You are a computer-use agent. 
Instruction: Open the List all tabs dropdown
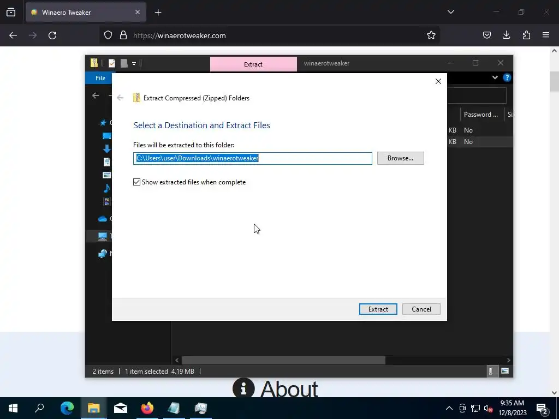click(x=450, y=12)
